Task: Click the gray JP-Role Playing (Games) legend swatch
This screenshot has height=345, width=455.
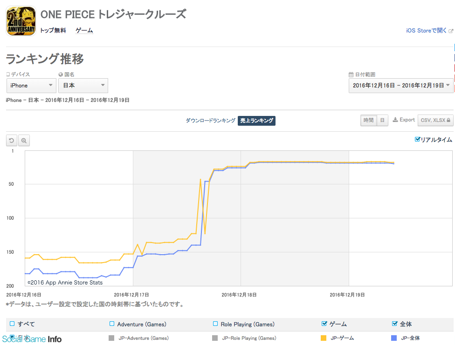Action: (215, 338)
